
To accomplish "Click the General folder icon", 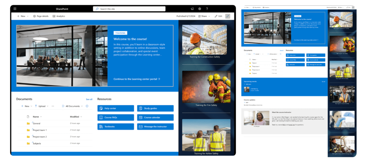I will (28, 123).
